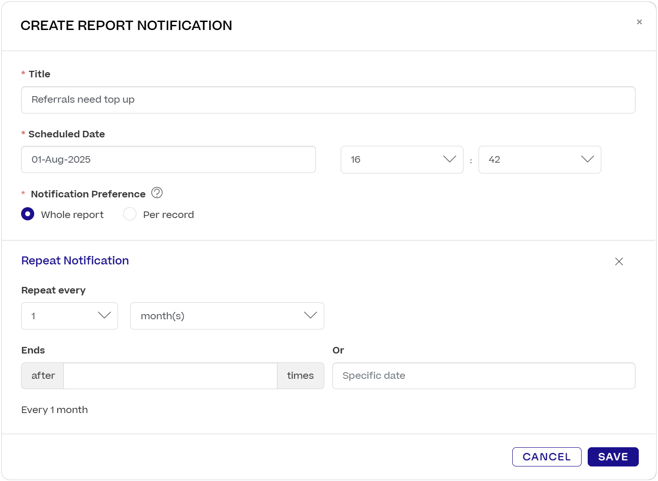Focus the Title field with Referrals need top up

coord(328,99)
